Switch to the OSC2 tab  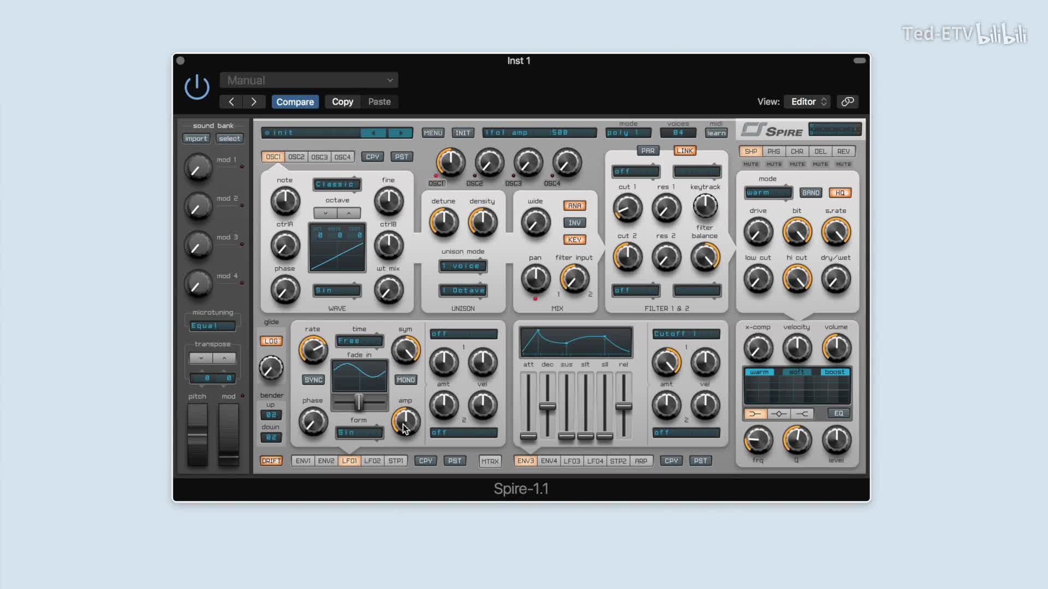point(296,157)
